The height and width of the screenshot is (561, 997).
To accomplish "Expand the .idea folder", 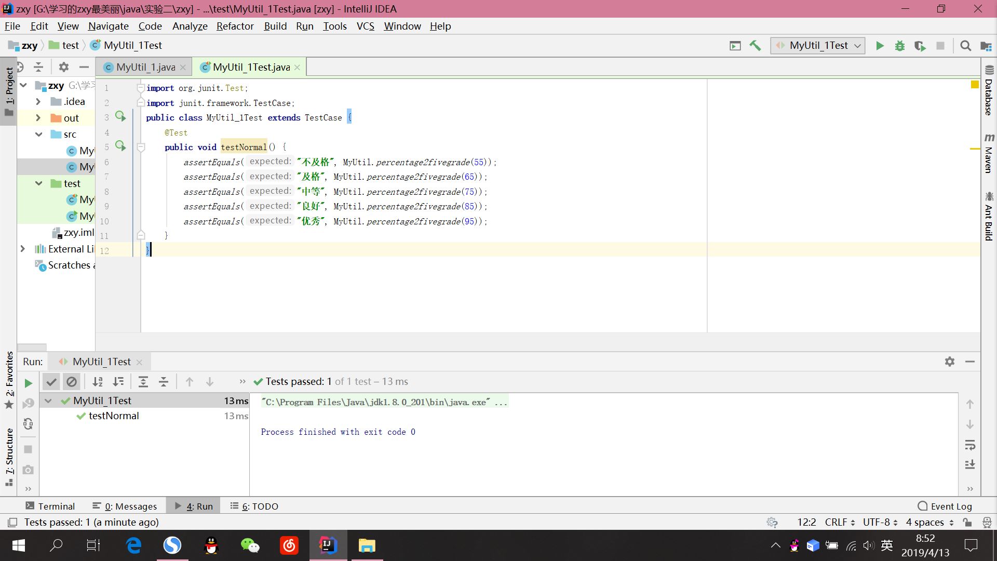I will [38, 102].
